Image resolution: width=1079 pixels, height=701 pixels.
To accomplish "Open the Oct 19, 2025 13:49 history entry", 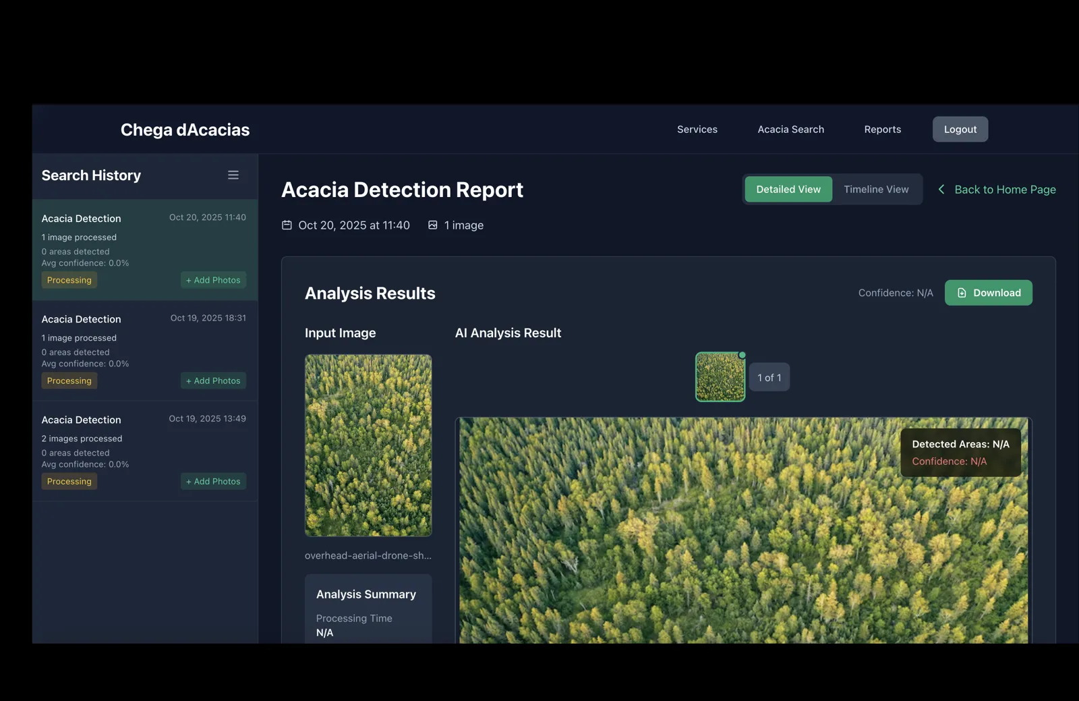I will 145,451.
